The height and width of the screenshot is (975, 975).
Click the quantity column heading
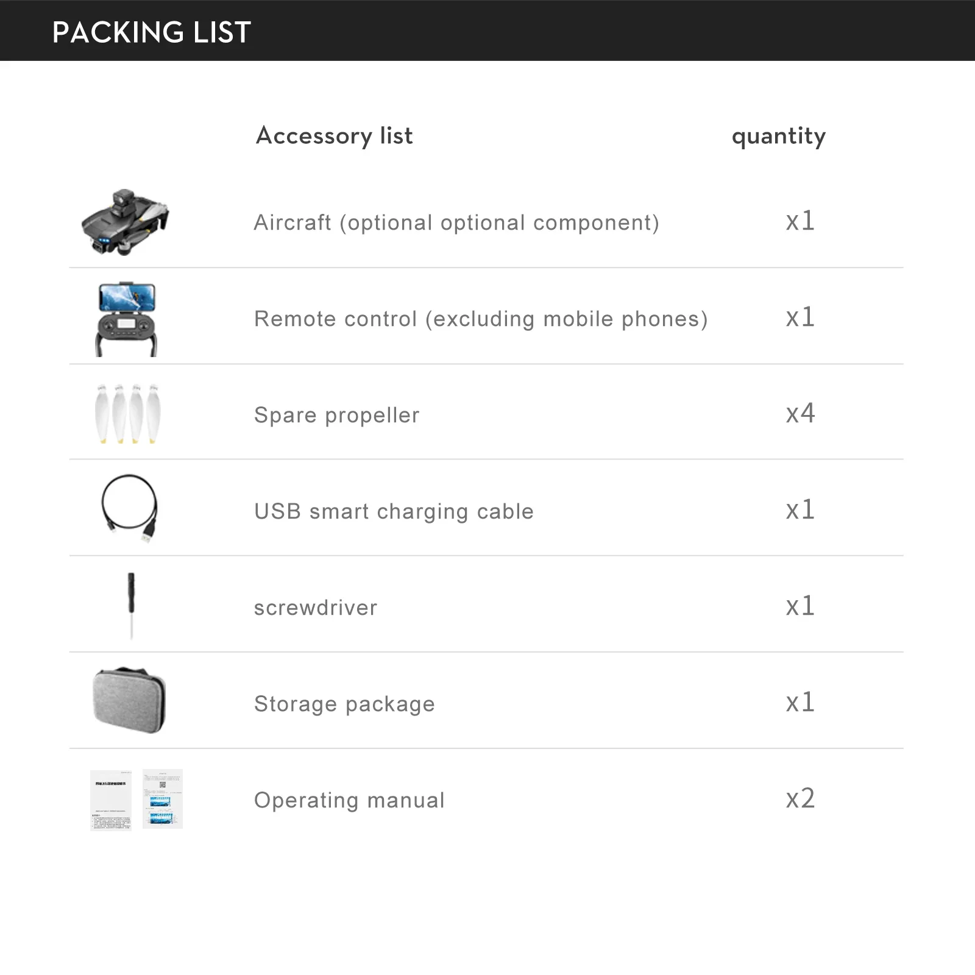[x=779, y=136]
